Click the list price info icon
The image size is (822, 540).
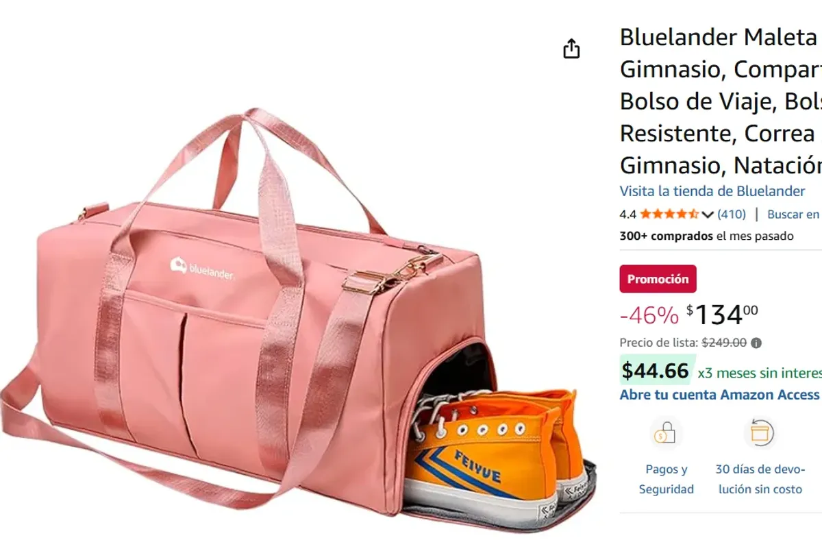(756, 343)
